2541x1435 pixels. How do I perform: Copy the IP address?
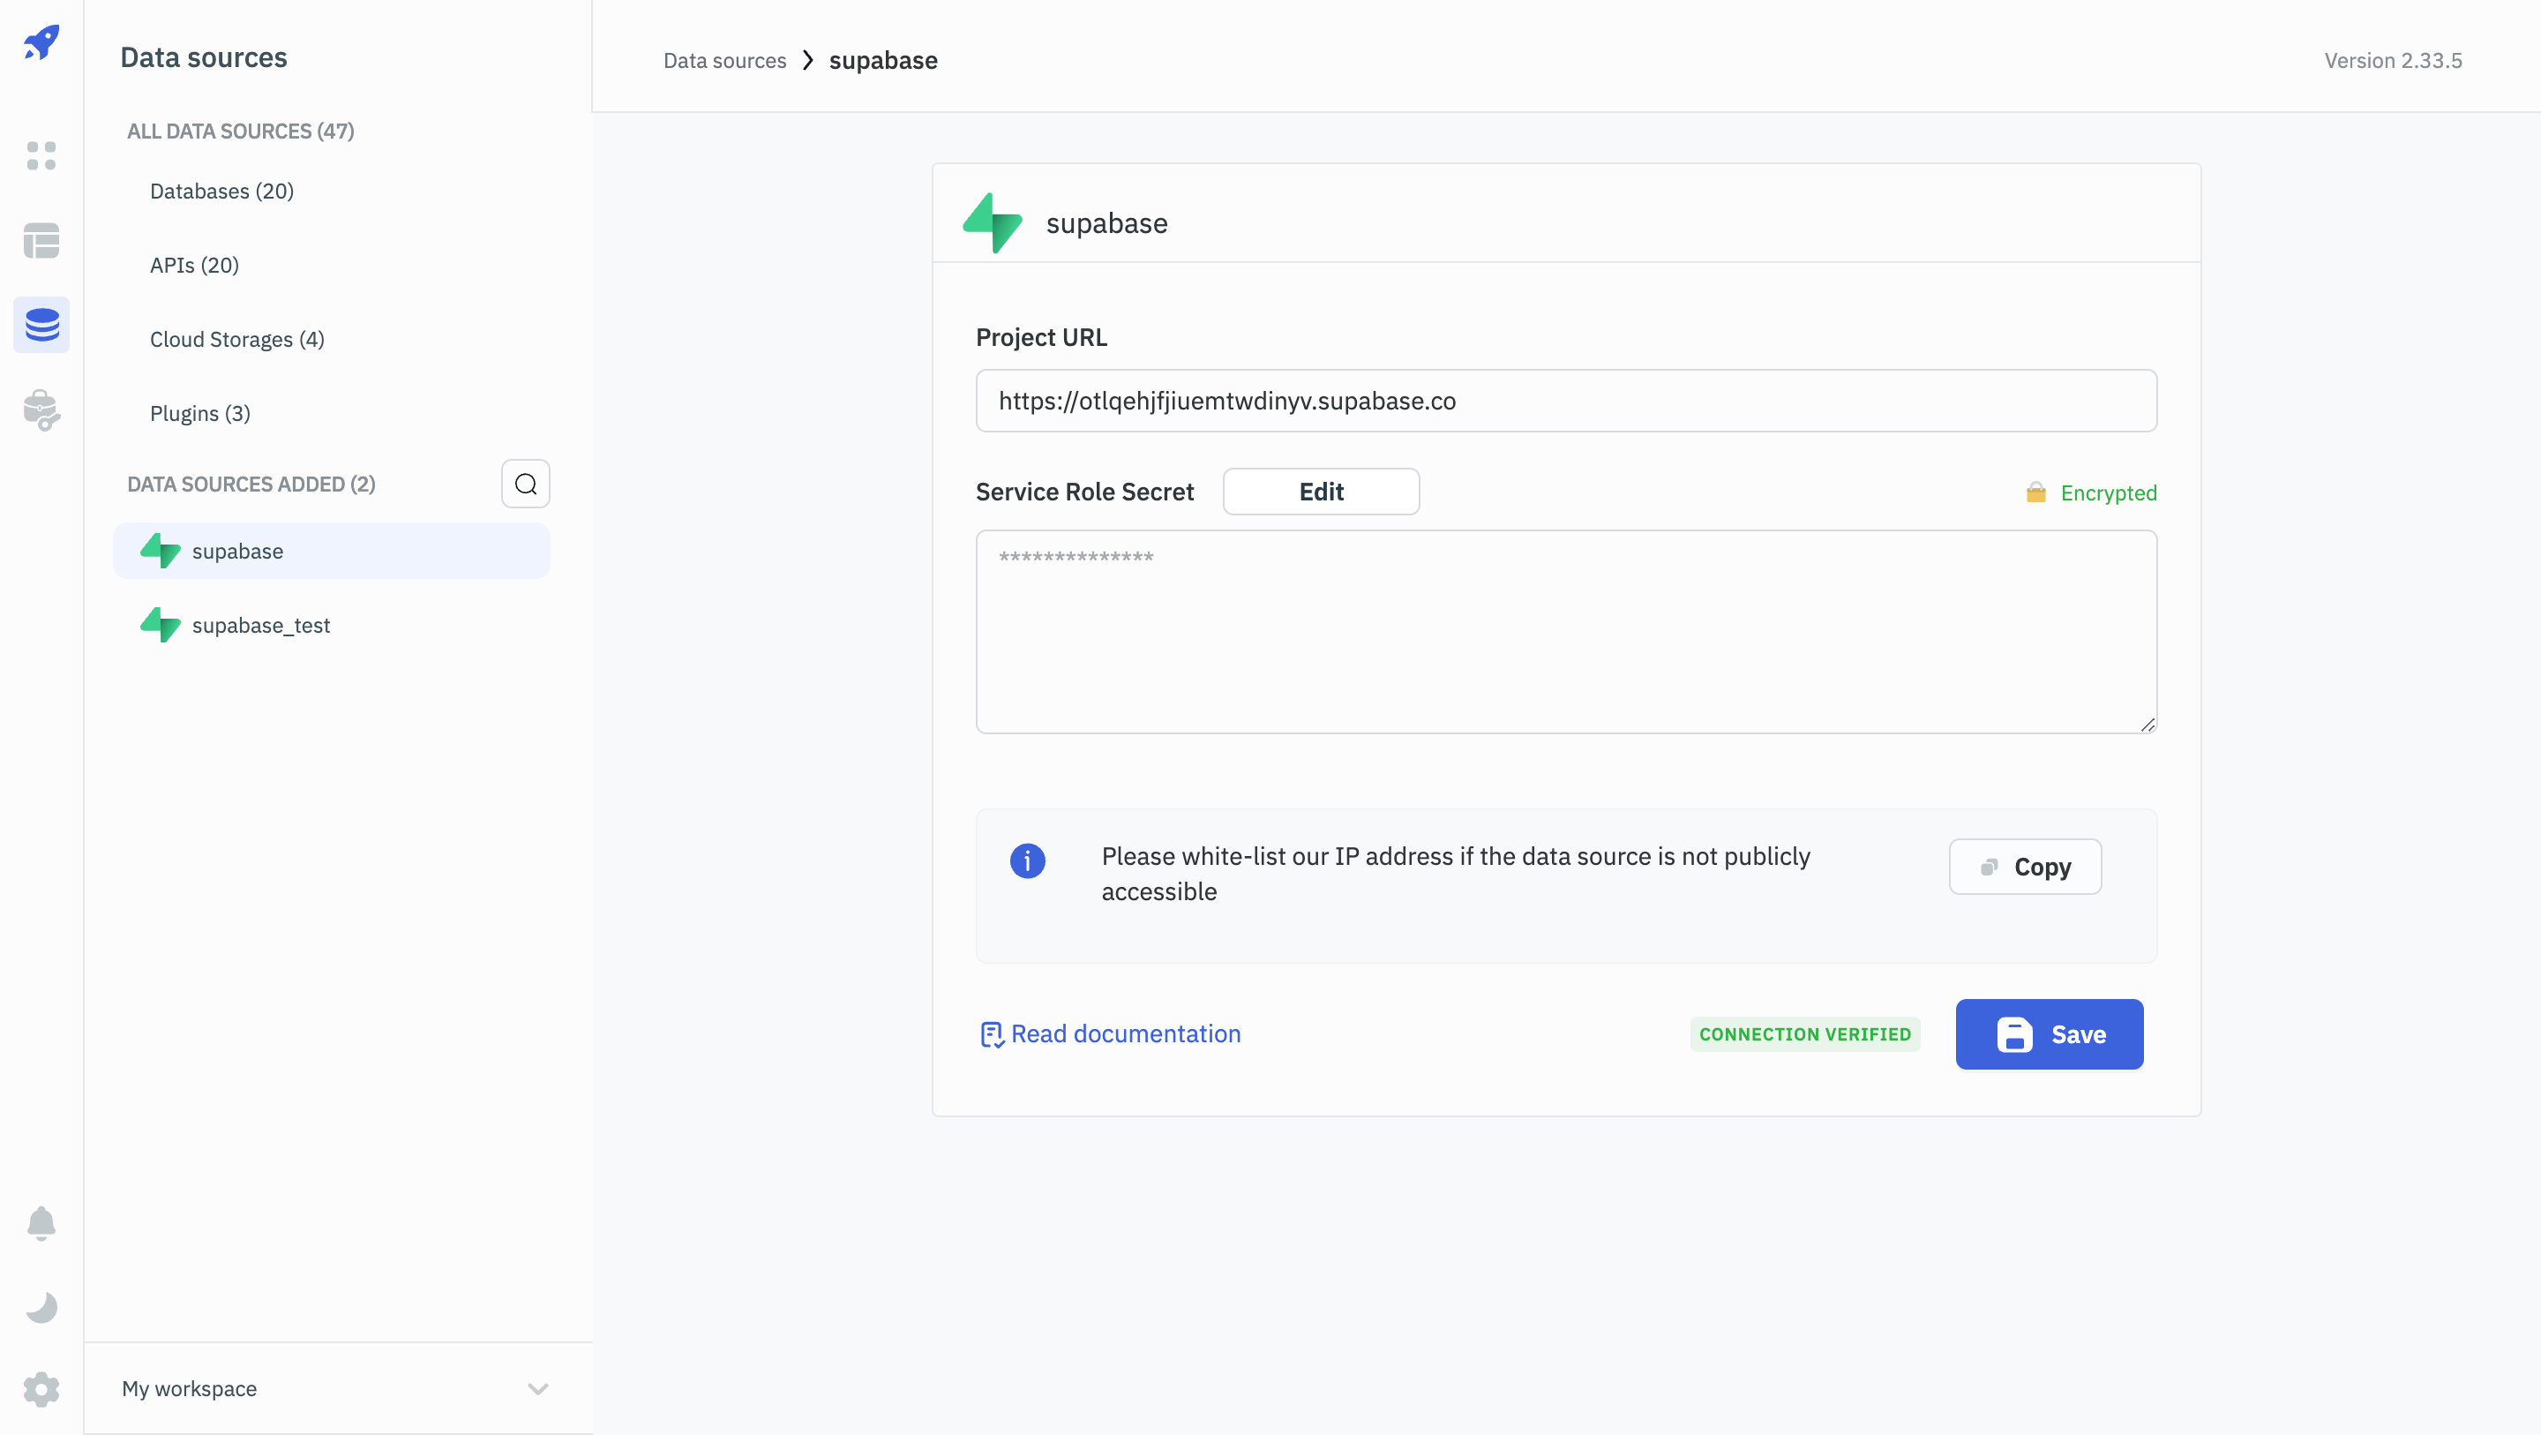[x=2025, y=867]
